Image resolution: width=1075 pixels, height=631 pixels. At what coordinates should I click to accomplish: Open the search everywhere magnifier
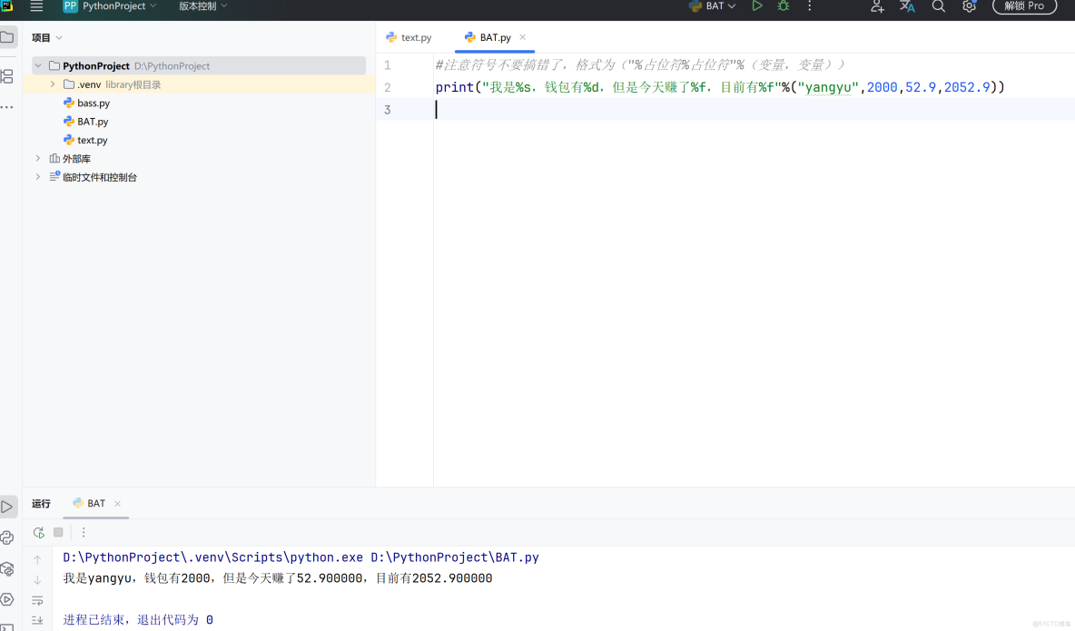938,7
